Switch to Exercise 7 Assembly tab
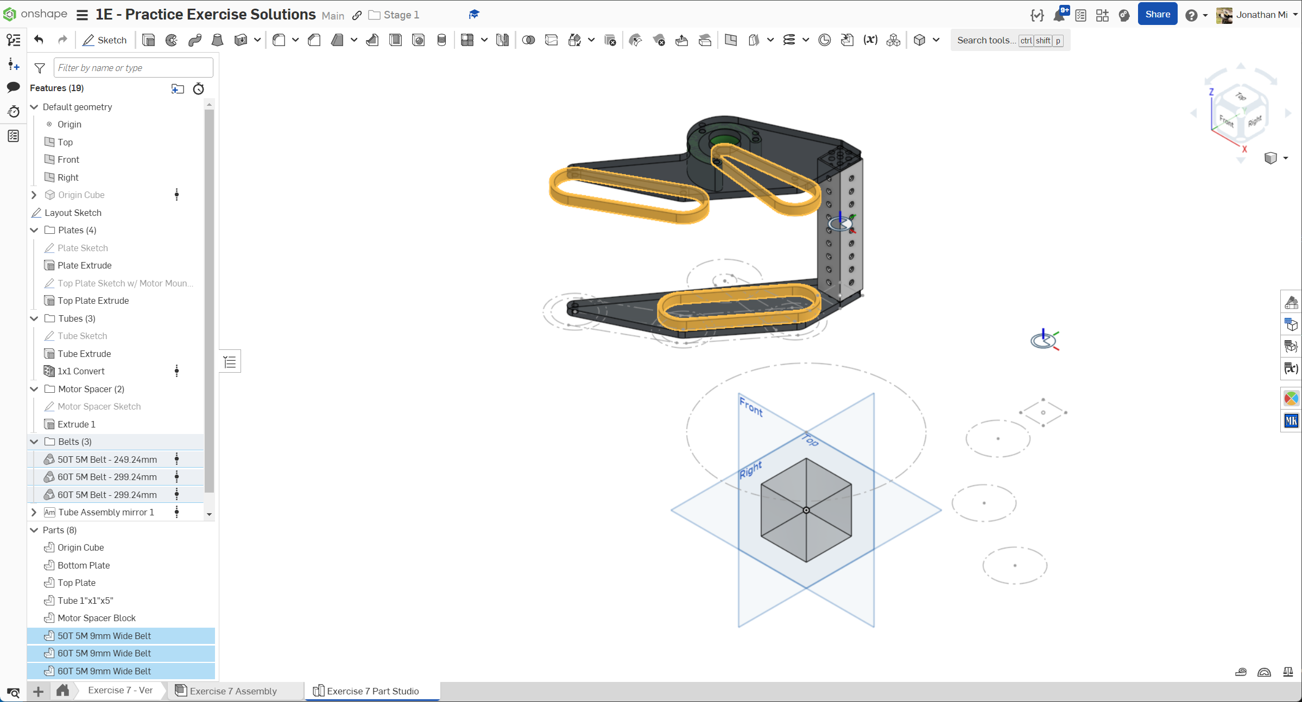This screenshot has height=702, width=1302. 233,691
